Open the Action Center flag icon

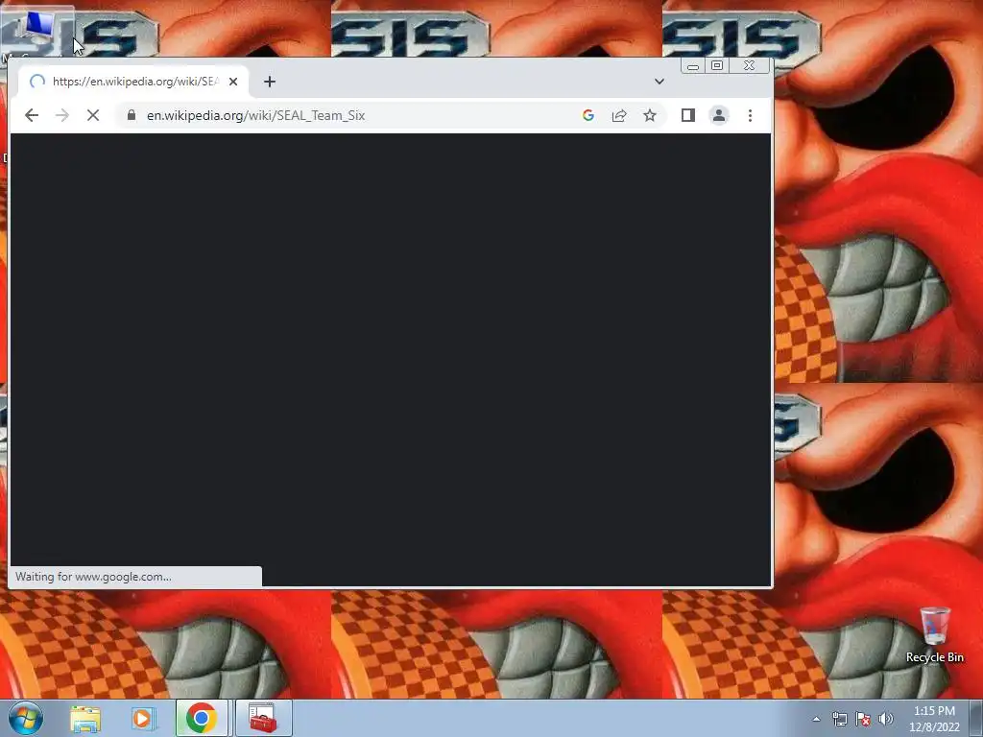pyautogui.click(x=863, y=719)
